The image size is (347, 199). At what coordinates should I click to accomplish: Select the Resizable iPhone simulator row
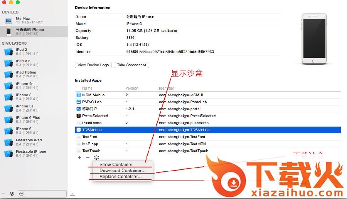34,154
